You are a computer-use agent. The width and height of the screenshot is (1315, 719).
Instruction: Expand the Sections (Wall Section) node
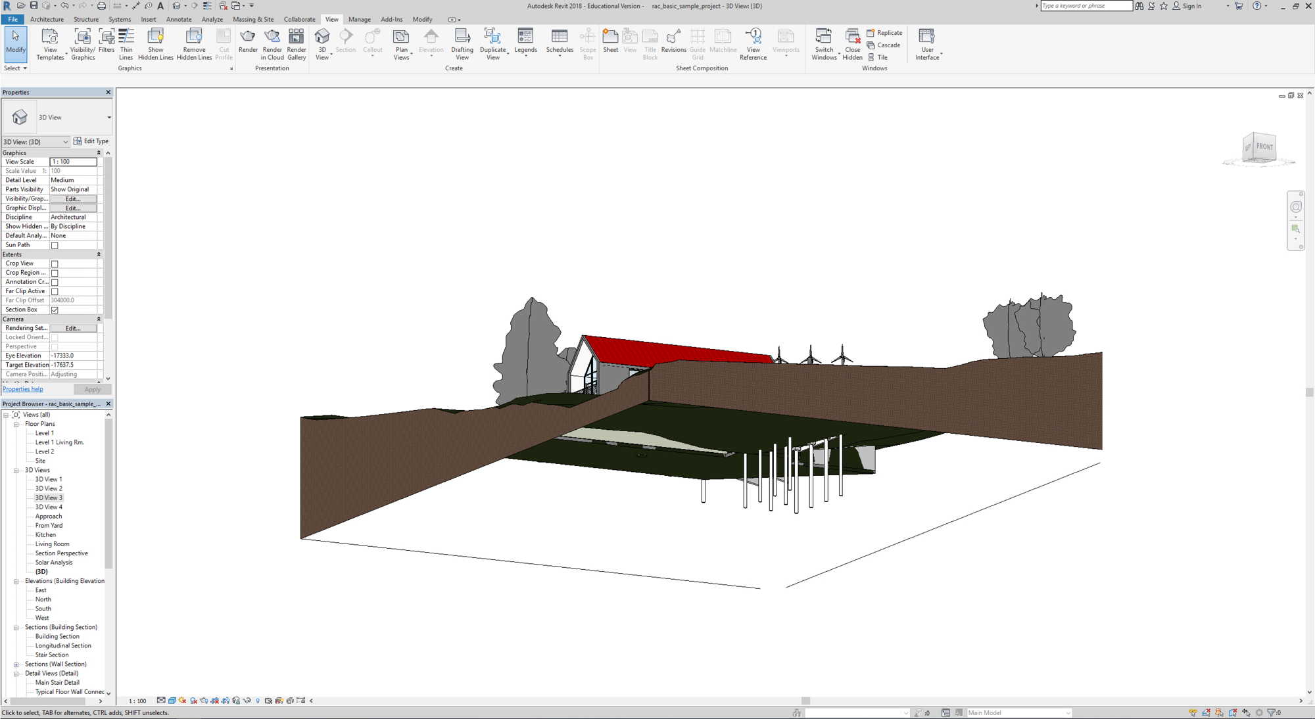16,664
